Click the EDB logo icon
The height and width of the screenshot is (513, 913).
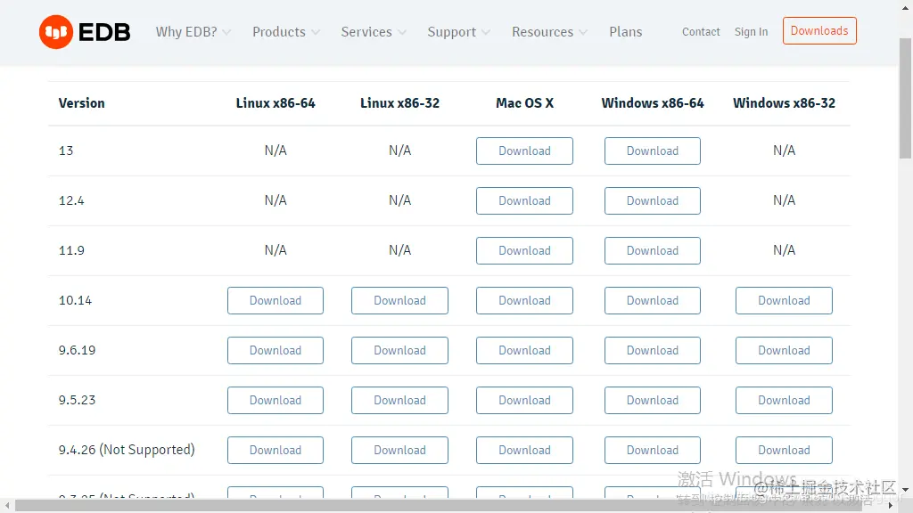click(x=56, y=32)
